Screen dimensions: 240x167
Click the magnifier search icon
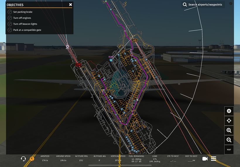point(185,5)
